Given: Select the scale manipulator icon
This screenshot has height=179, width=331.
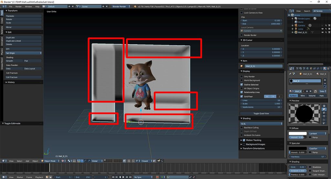Looking at the screenshot, I should click(89, 161).
